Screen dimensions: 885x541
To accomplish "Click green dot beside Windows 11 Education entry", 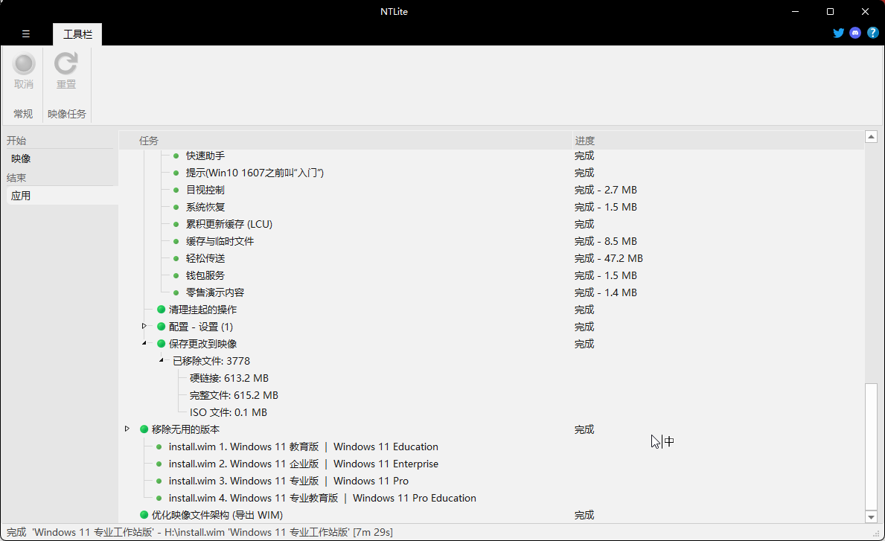I will click(159, 446).
